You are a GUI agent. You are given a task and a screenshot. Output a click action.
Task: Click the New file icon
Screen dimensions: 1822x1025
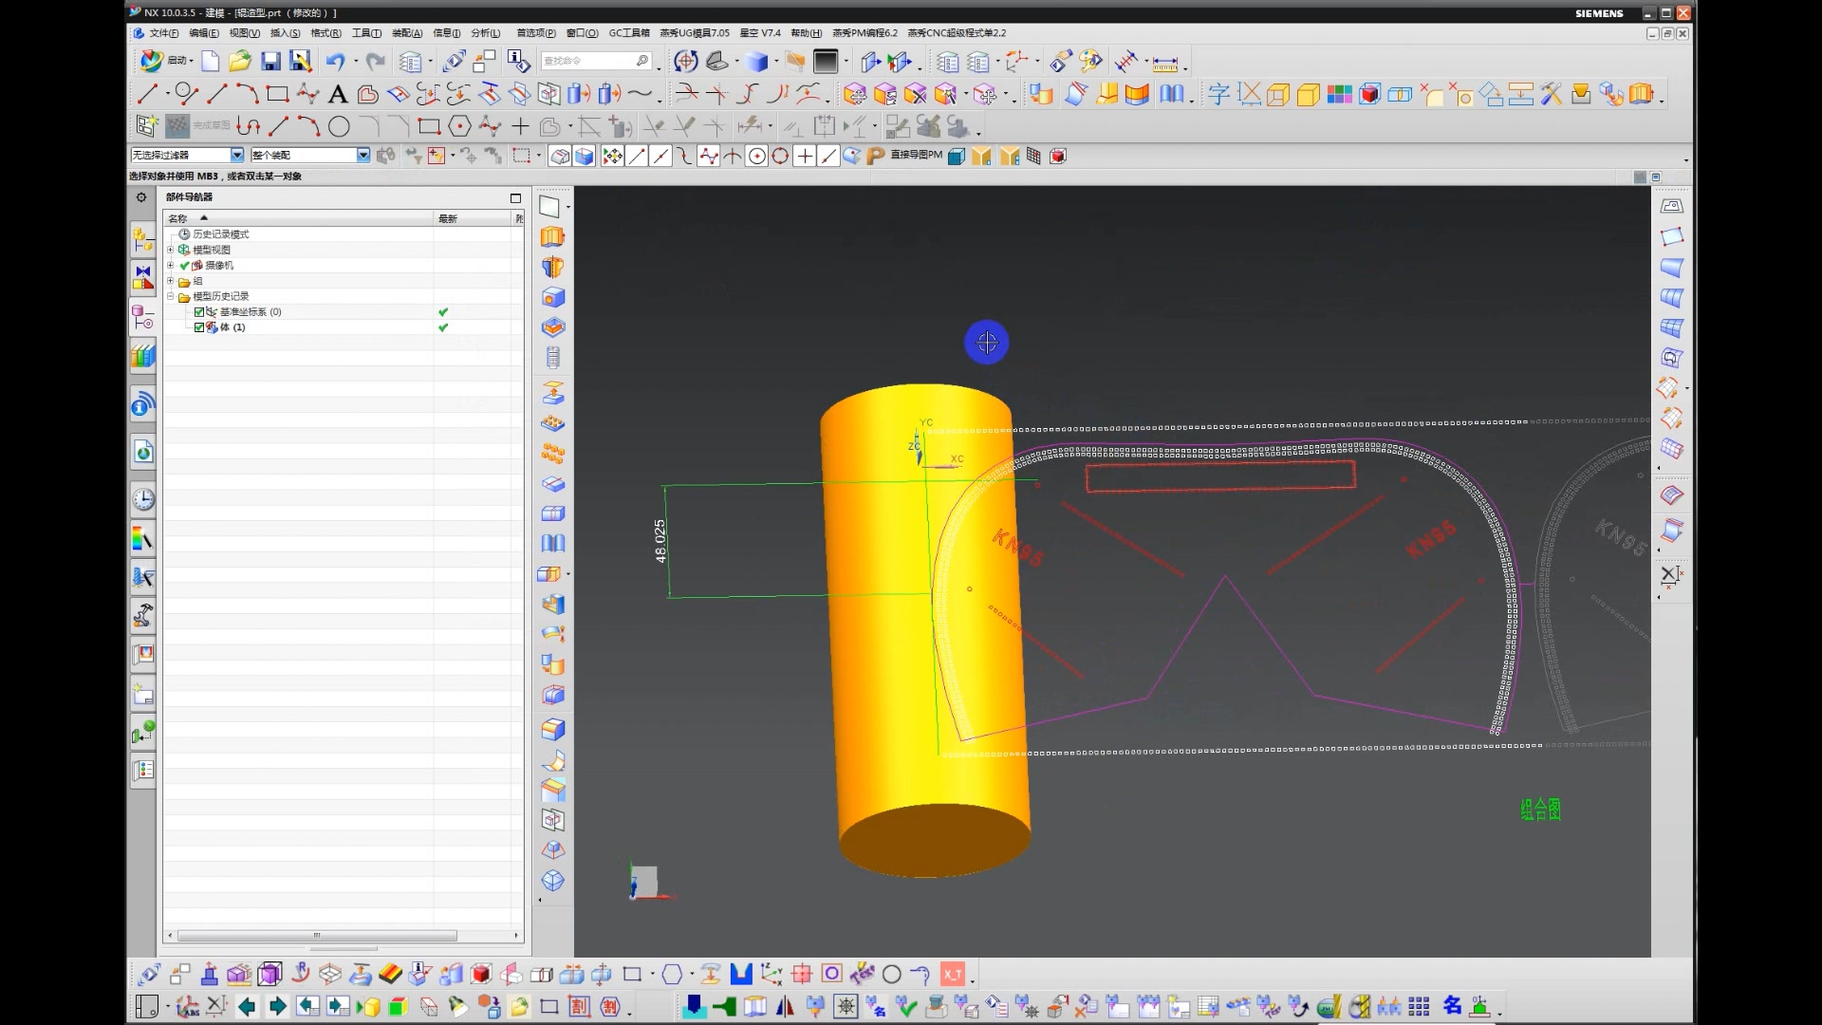pyautogui.click(x=211, y=62)
